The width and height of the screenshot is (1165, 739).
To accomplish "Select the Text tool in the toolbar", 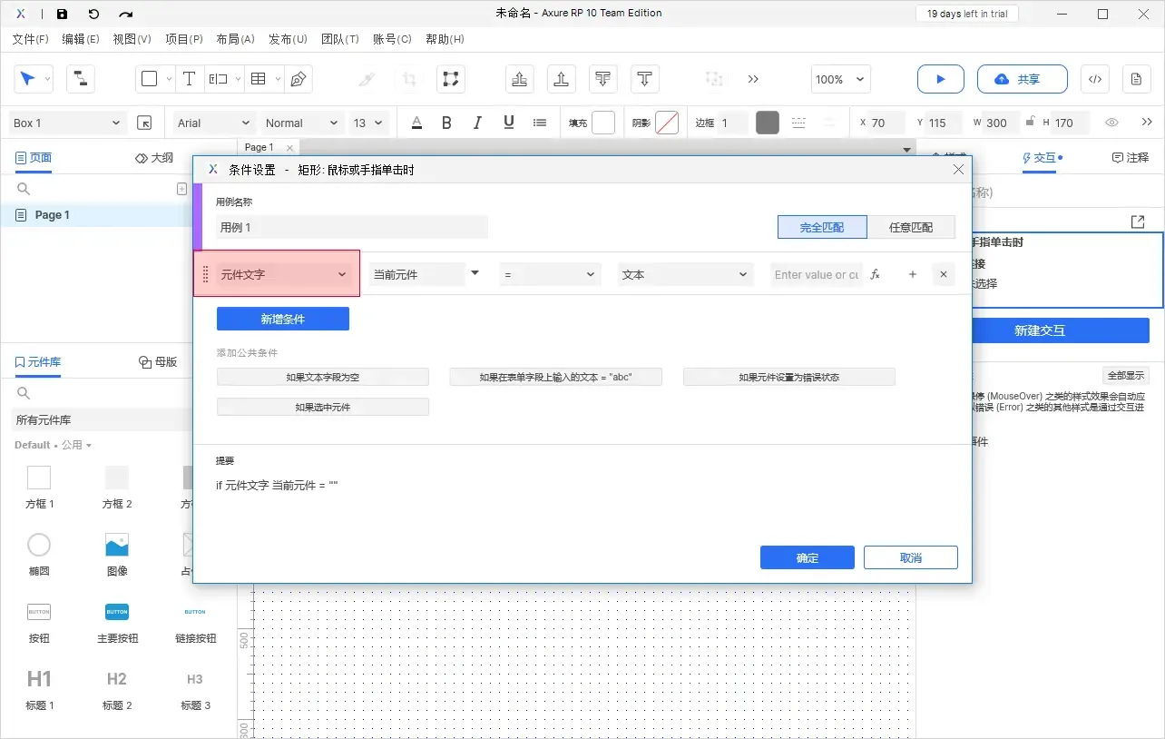I will point(189,79).
